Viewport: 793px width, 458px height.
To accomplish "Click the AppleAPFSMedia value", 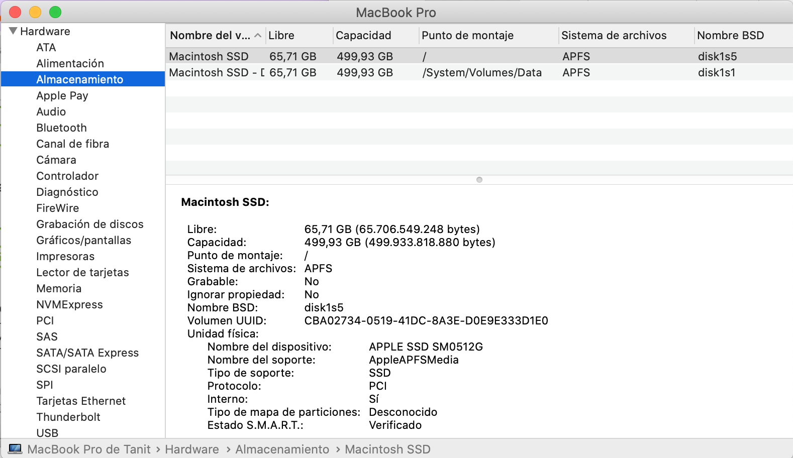I will click(x=414, y=360).
